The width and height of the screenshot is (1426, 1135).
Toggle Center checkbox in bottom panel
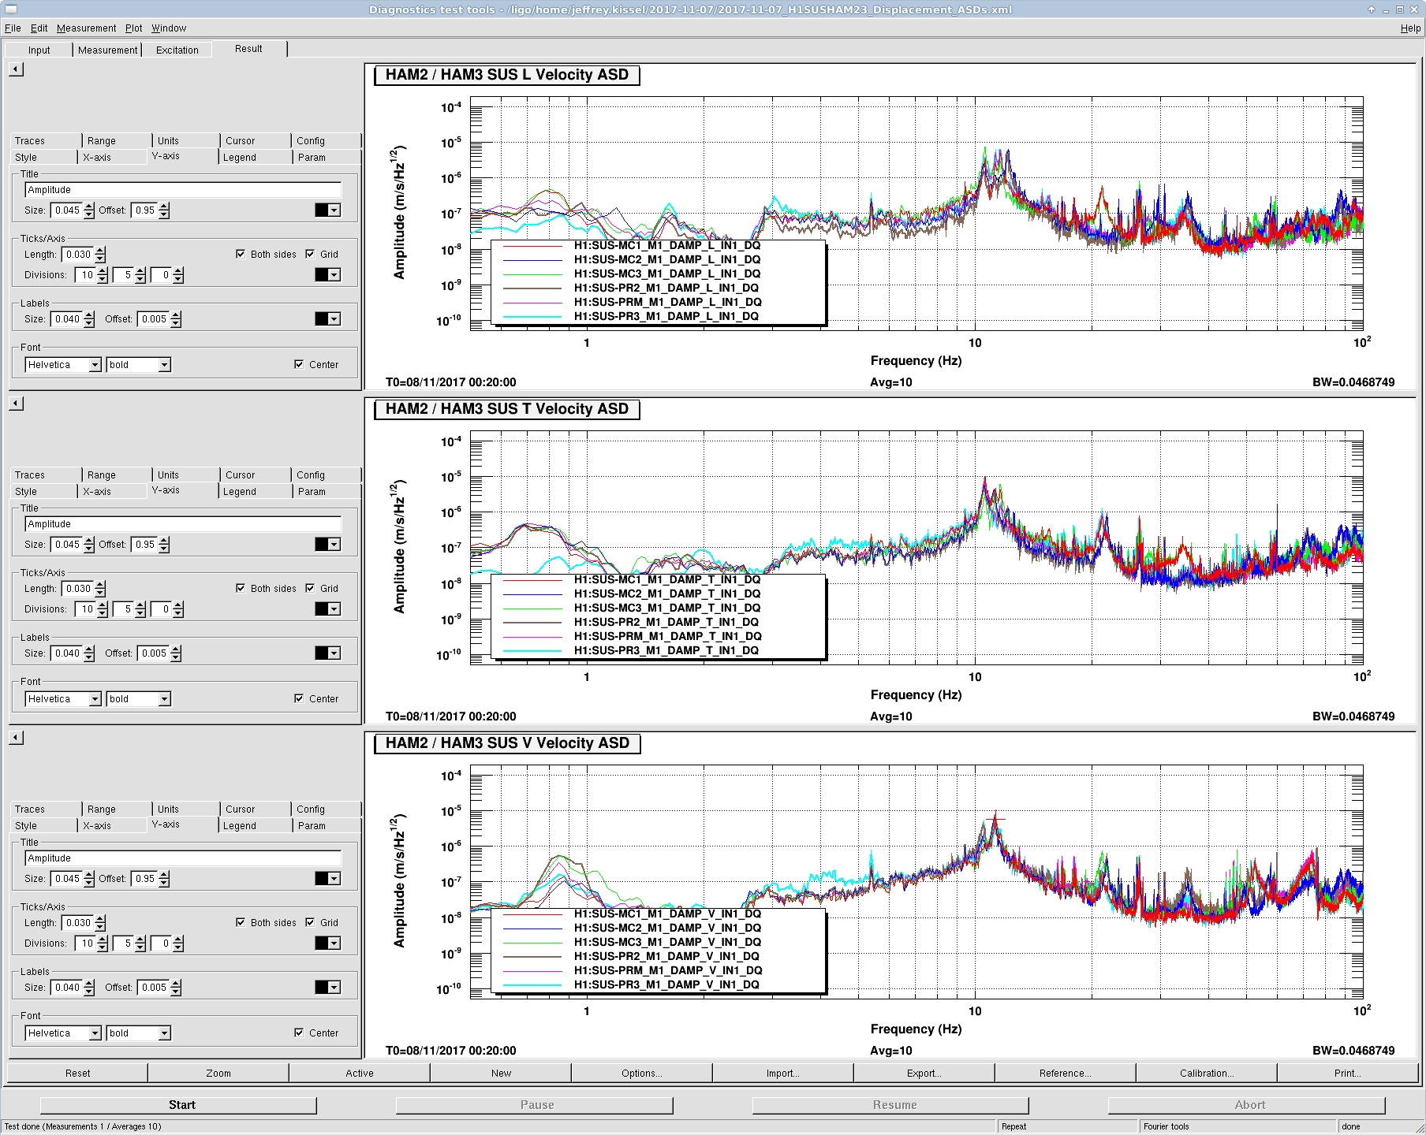(299, 1033)
